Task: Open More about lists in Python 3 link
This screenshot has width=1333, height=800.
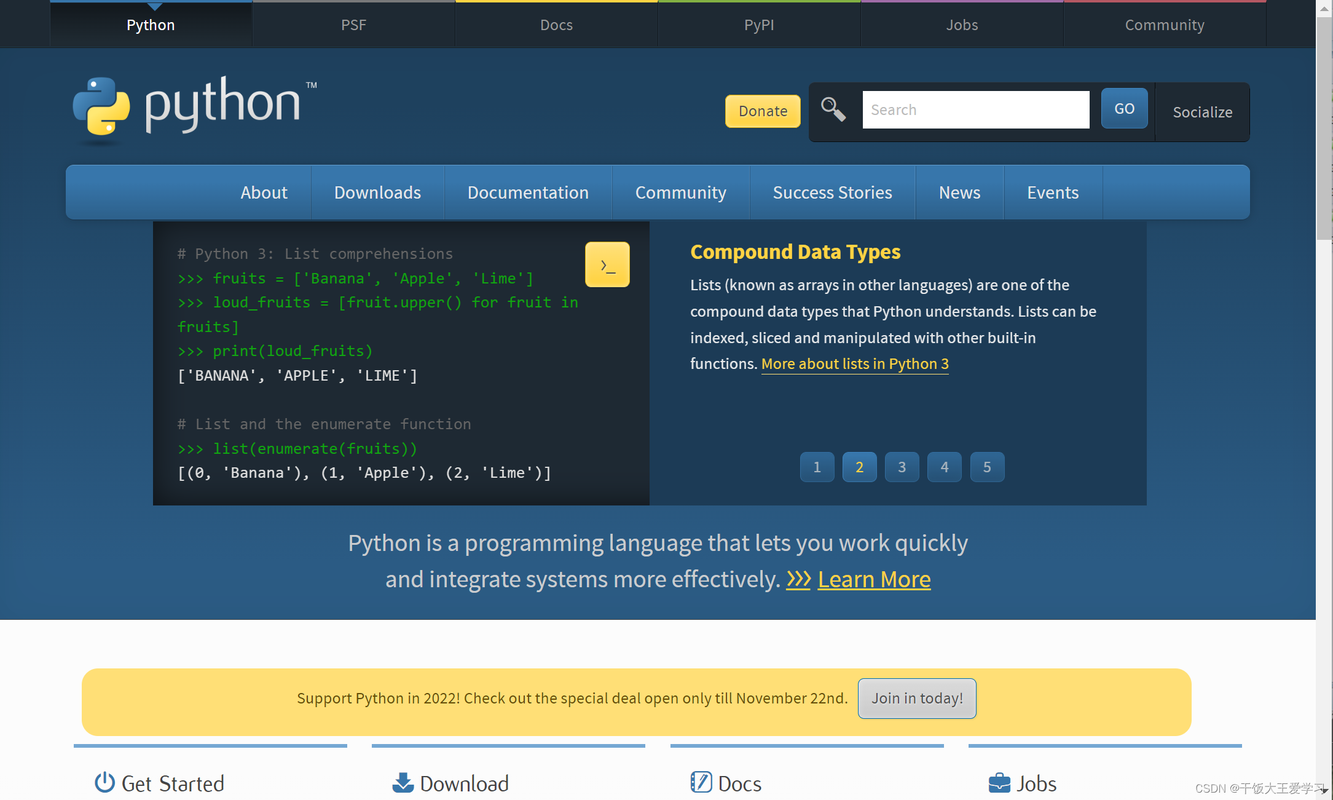Action: tap(855, 364)
